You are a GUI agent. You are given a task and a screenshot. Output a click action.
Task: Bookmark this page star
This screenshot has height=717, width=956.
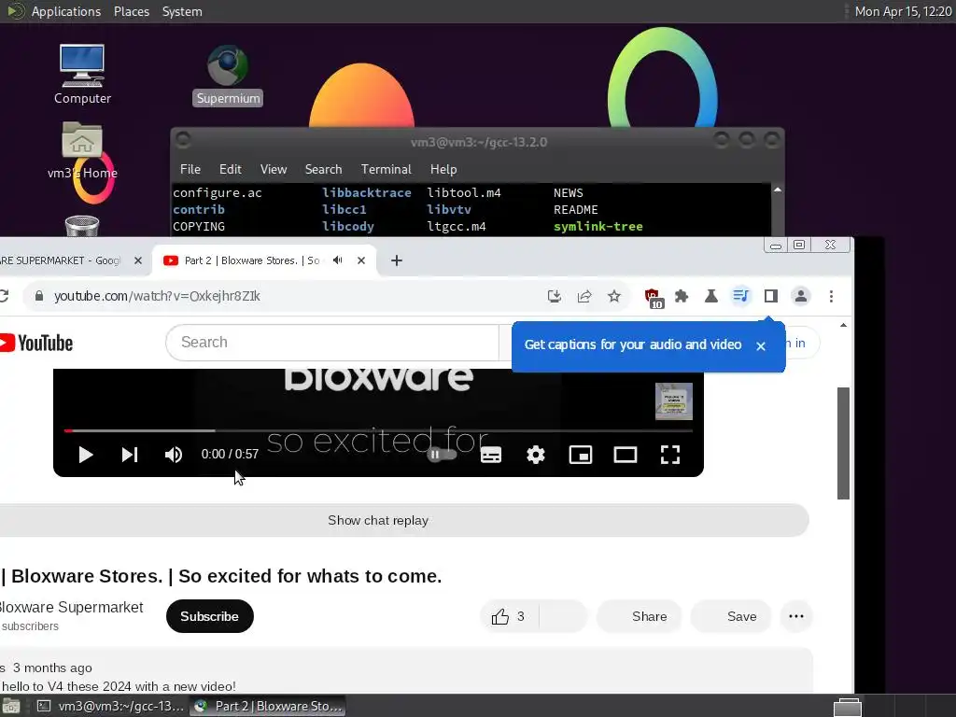coord(614,296)
